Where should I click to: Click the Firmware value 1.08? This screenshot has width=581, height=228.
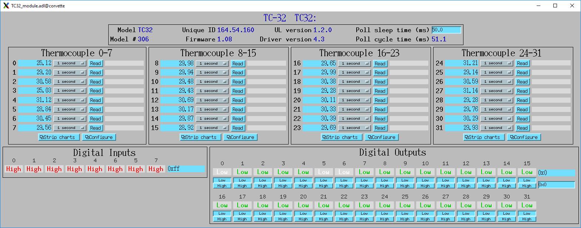(x=225, y=39)
